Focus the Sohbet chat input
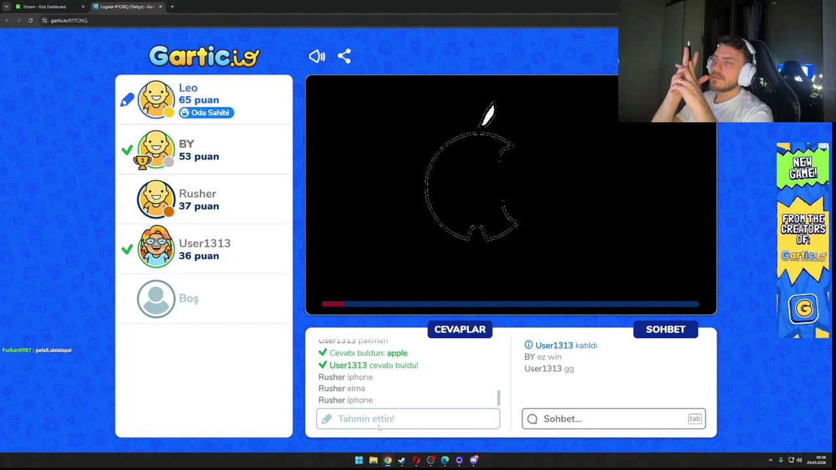Viewport: 836px width, 470px height. (613, 419)
